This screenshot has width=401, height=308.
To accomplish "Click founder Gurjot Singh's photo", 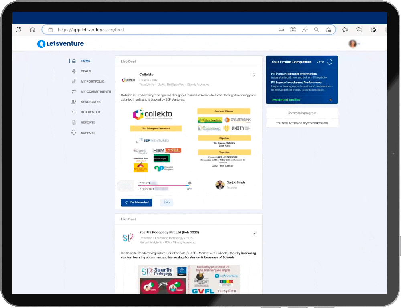I will (220, 185).
